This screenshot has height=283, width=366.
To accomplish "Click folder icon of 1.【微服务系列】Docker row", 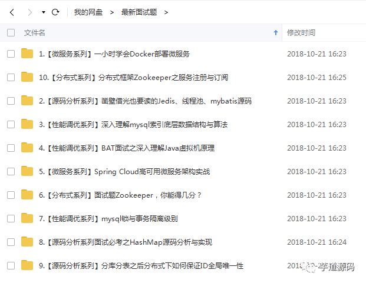I will pos(27,54).
